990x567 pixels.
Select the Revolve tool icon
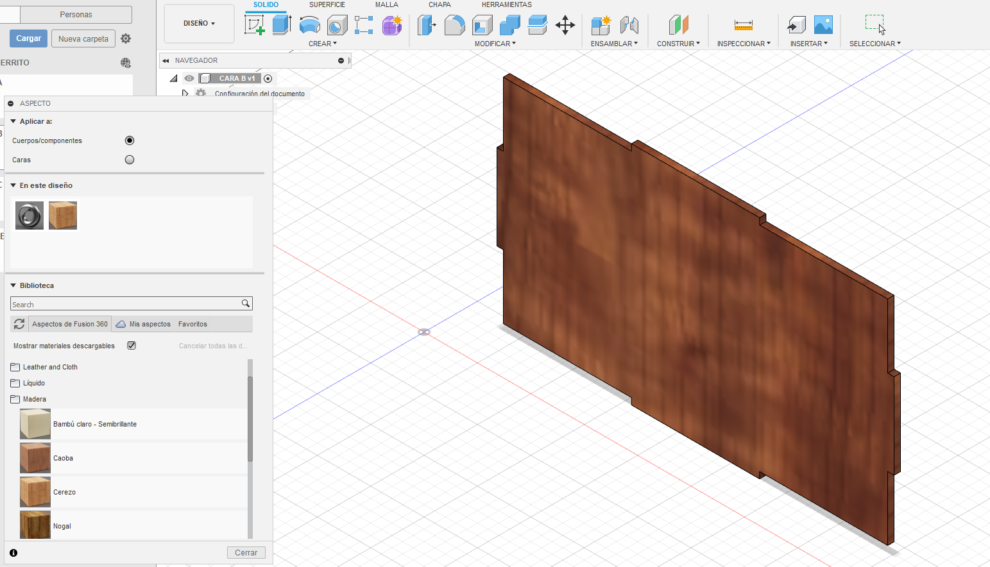310,26
